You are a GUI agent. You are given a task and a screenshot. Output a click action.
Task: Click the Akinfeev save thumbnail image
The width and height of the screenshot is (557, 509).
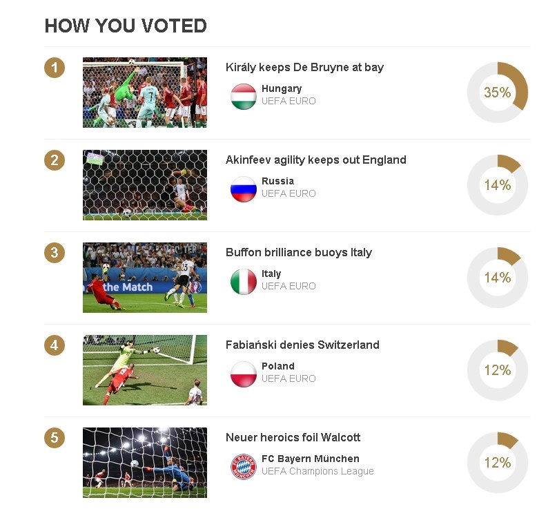145,185
